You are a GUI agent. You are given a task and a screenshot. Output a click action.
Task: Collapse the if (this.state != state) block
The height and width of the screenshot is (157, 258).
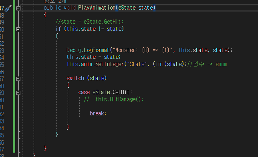(x=18, y=29)
